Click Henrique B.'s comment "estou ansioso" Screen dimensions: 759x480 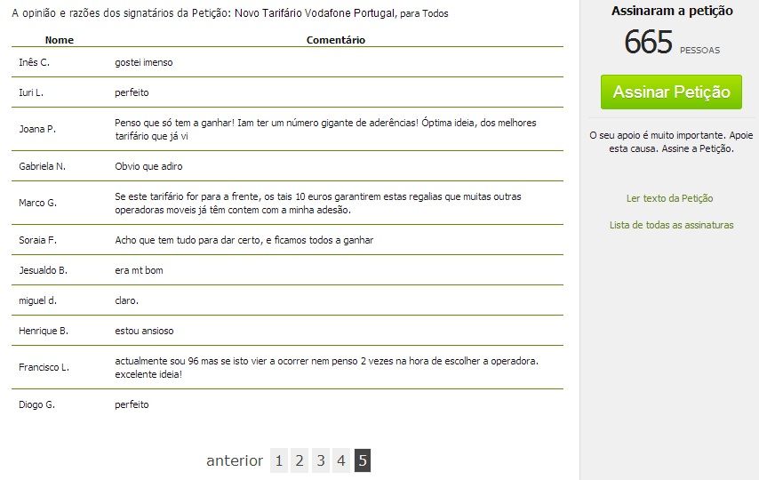tap(144, 331)
